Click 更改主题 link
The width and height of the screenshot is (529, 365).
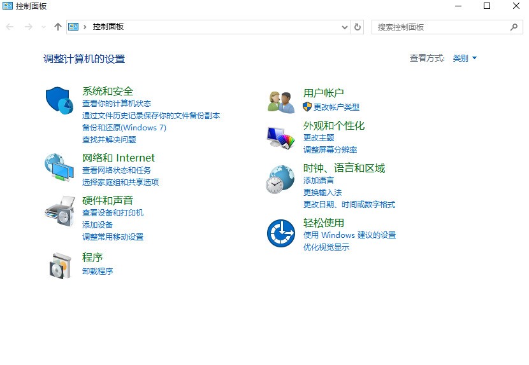pyautogui.click(x=319, y=138)
